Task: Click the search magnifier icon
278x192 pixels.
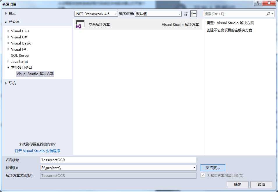Action: click(x=268, y=14)
